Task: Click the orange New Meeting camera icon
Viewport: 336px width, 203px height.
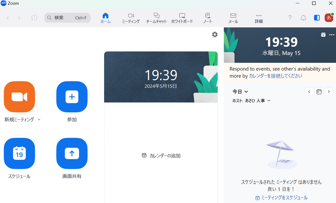Action: tap(19, 97)
